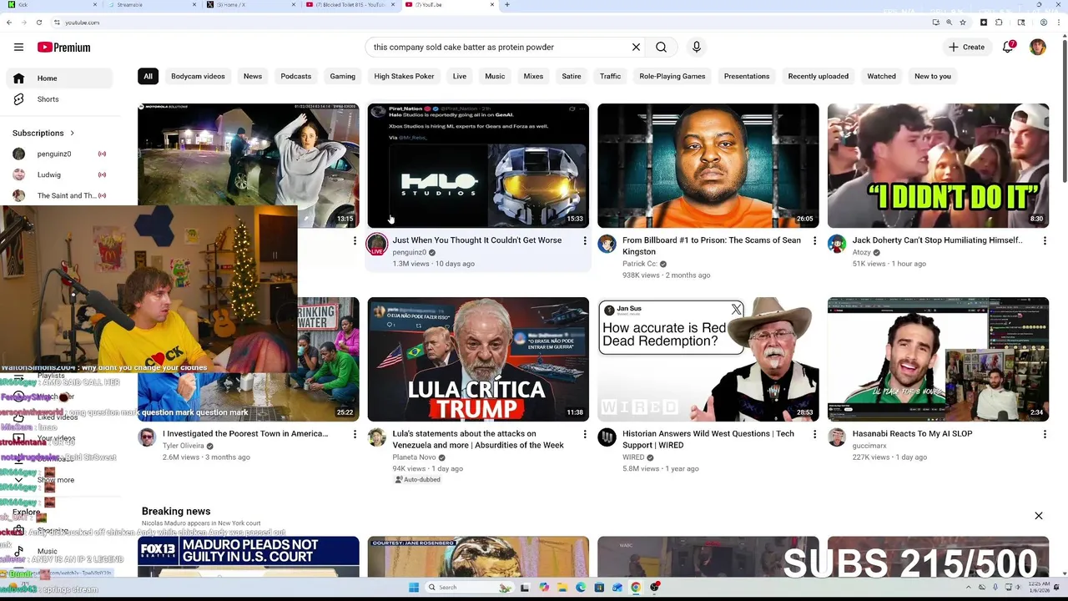Viewport: 1068px width, 601px height.
Task: Filter by Recently uploaded chip
Action: [819, 77]
